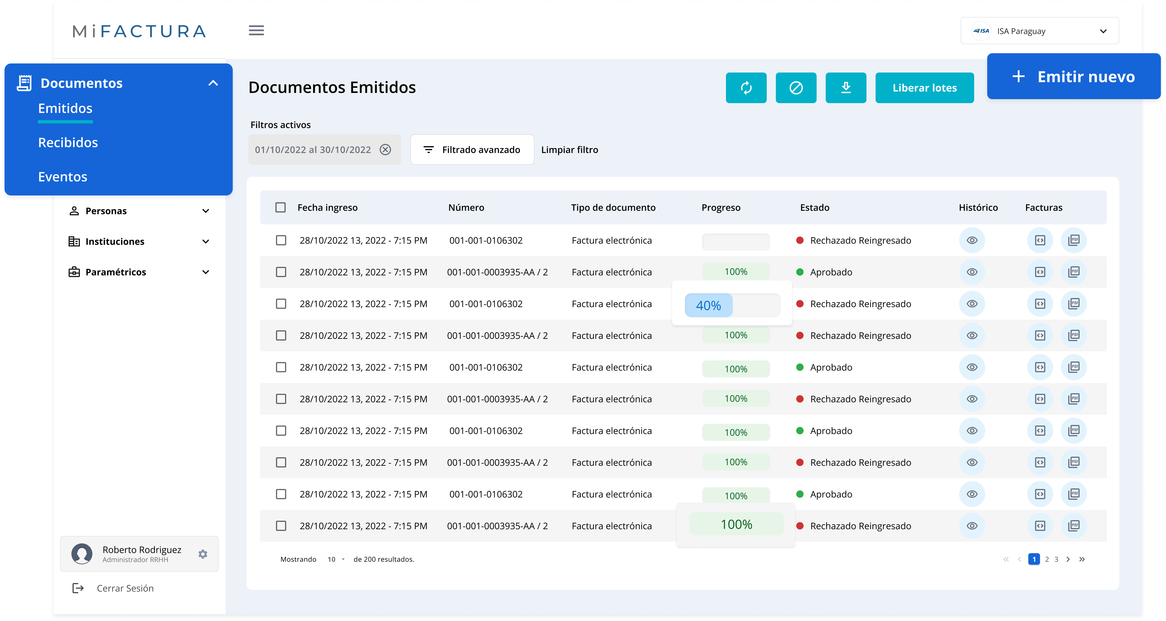Click the Liberar lotes button
The width and height of the screenshot is (1166, 621).
coord(924,88)
